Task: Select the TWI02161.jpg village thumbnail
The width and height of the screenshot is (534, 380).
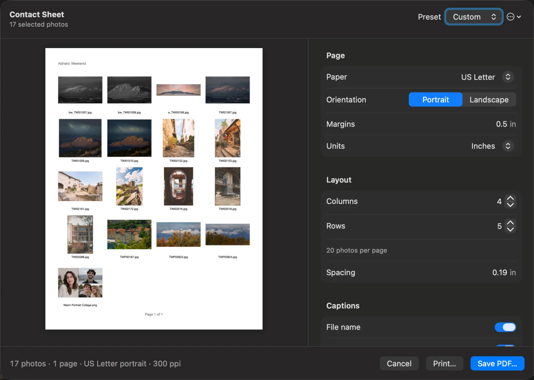Action: click(80, 186)
